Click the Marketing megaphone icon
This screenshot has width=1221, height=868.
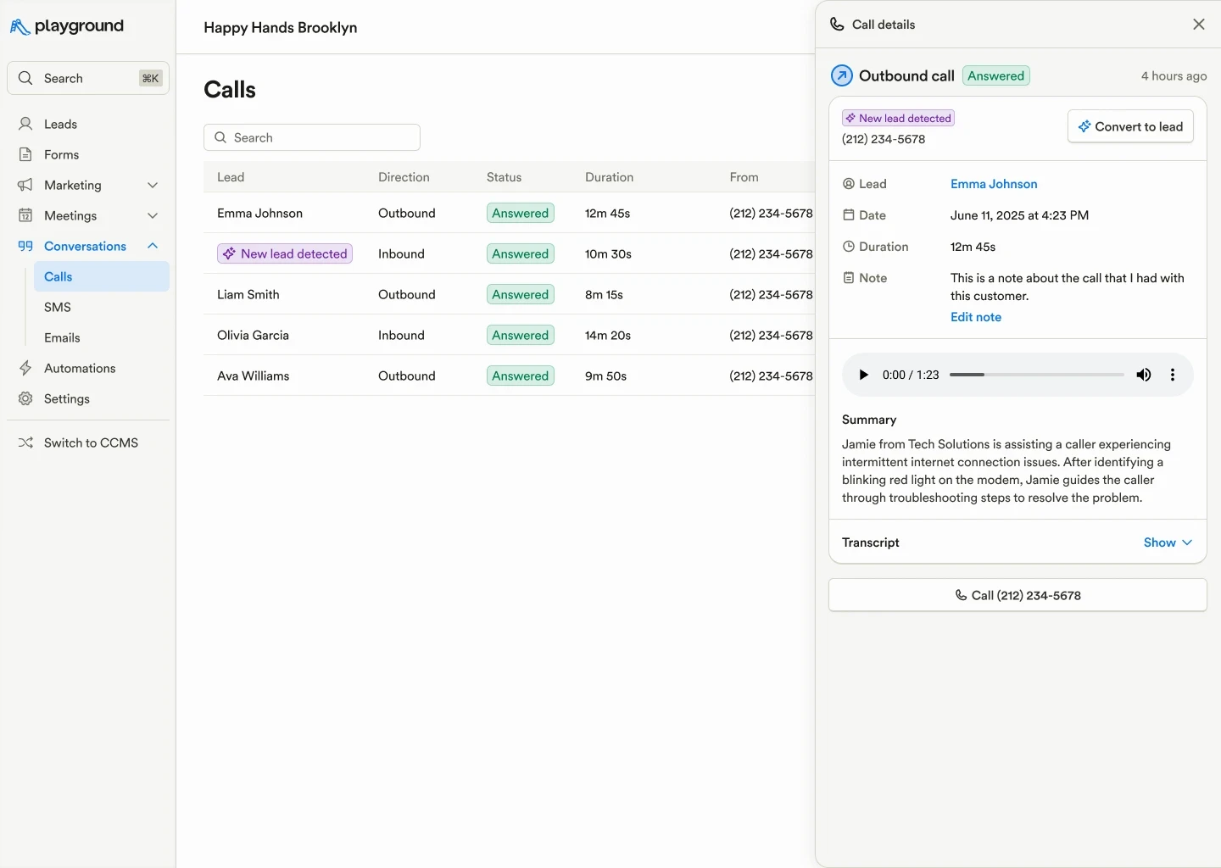coord(25,185)
